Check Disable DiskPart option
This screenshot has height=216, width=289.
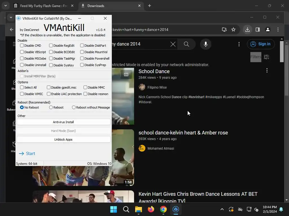(x=82, y=45)
